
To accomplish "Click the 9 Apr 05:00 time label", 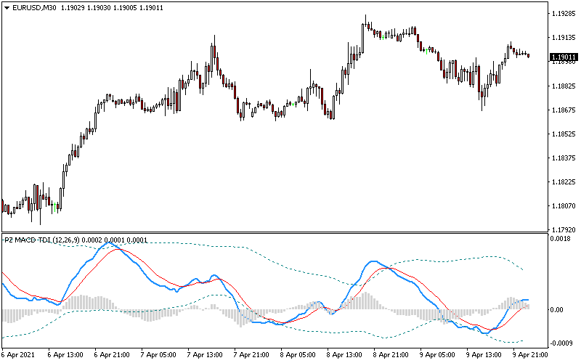I will (x=437, y=356).
